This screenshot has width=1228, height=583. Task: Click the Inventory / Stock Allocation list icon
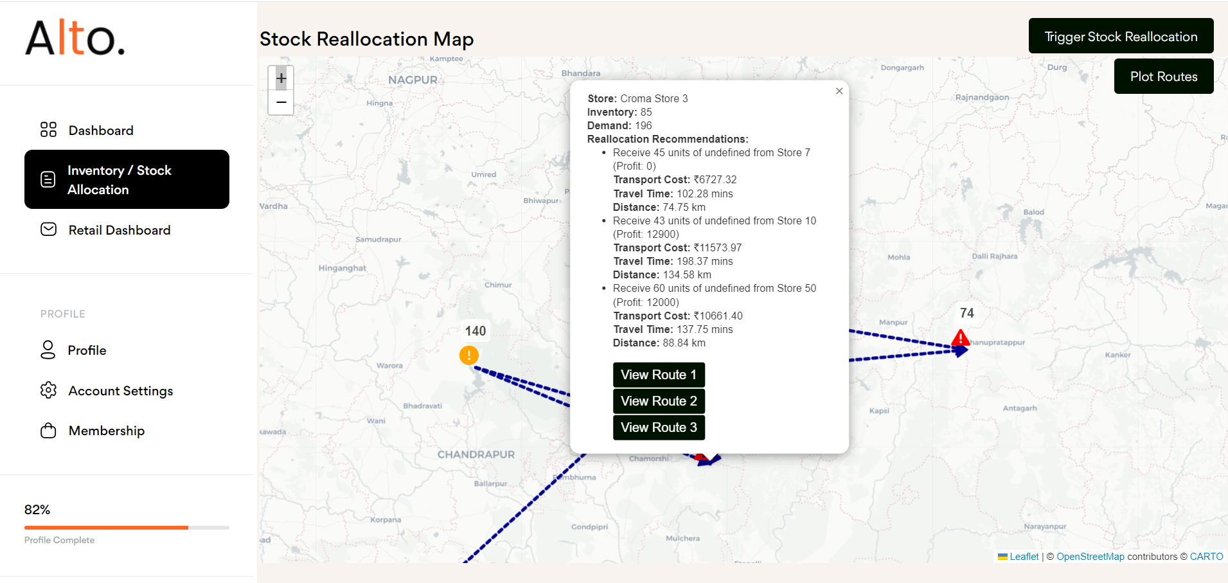(x=48, y=179)
